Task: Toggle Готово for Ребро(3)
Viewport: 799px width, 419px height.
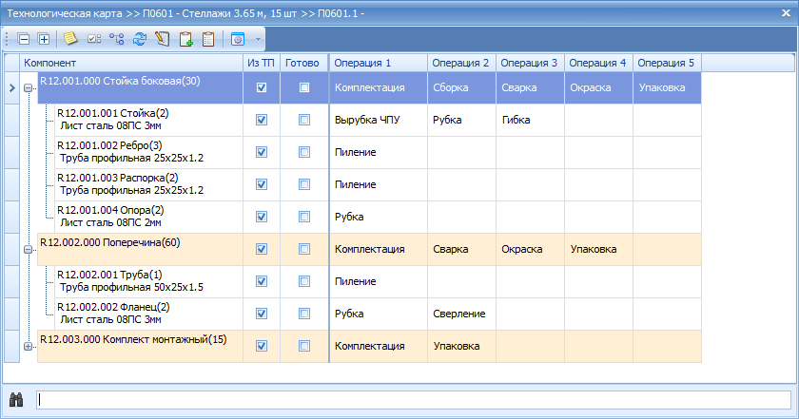Action: pos(304,152)
